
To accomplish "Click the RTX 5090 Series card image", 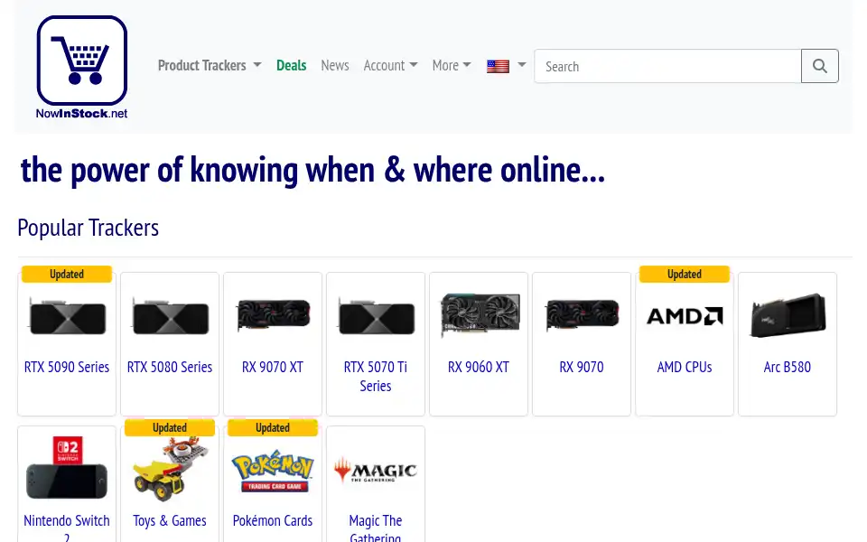I will (x=67, y=317).
